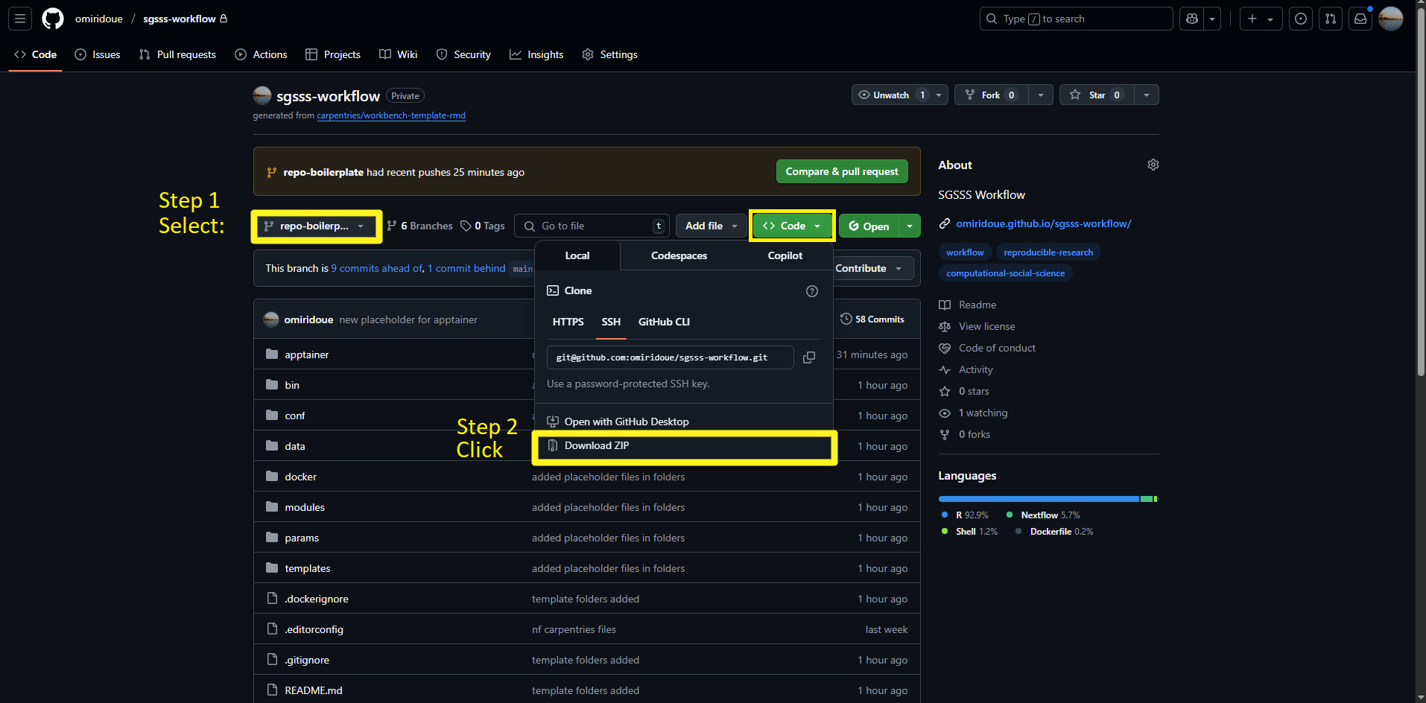1426x703 pixels.
Task: Click the computational-social-science topic tag
Action: click(1005, 273)
